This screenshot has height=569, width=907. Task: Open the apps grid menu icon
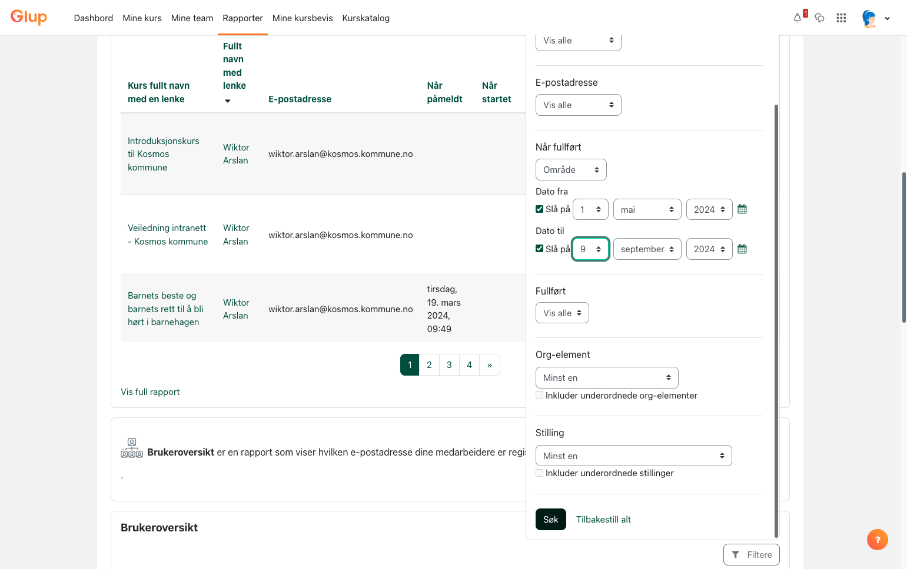pos(841,18)
